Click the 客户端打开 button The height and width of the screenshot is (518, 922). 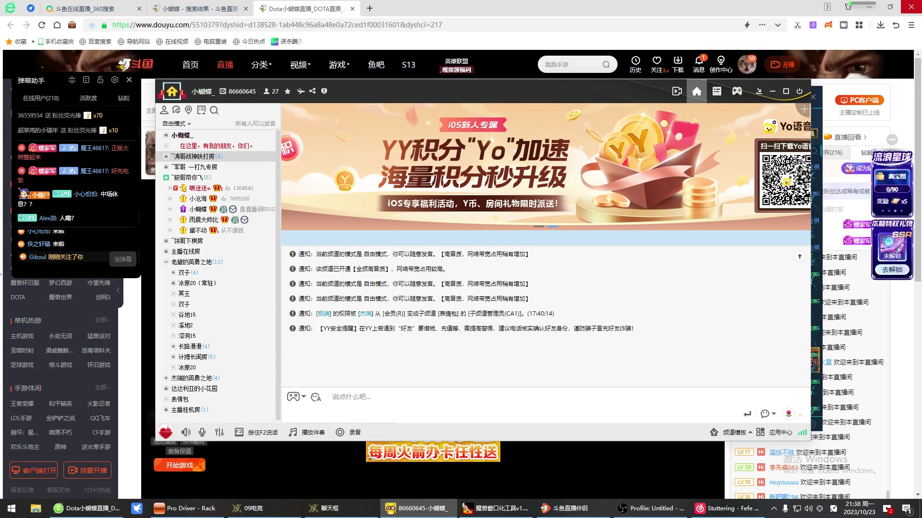click(34, 471)
